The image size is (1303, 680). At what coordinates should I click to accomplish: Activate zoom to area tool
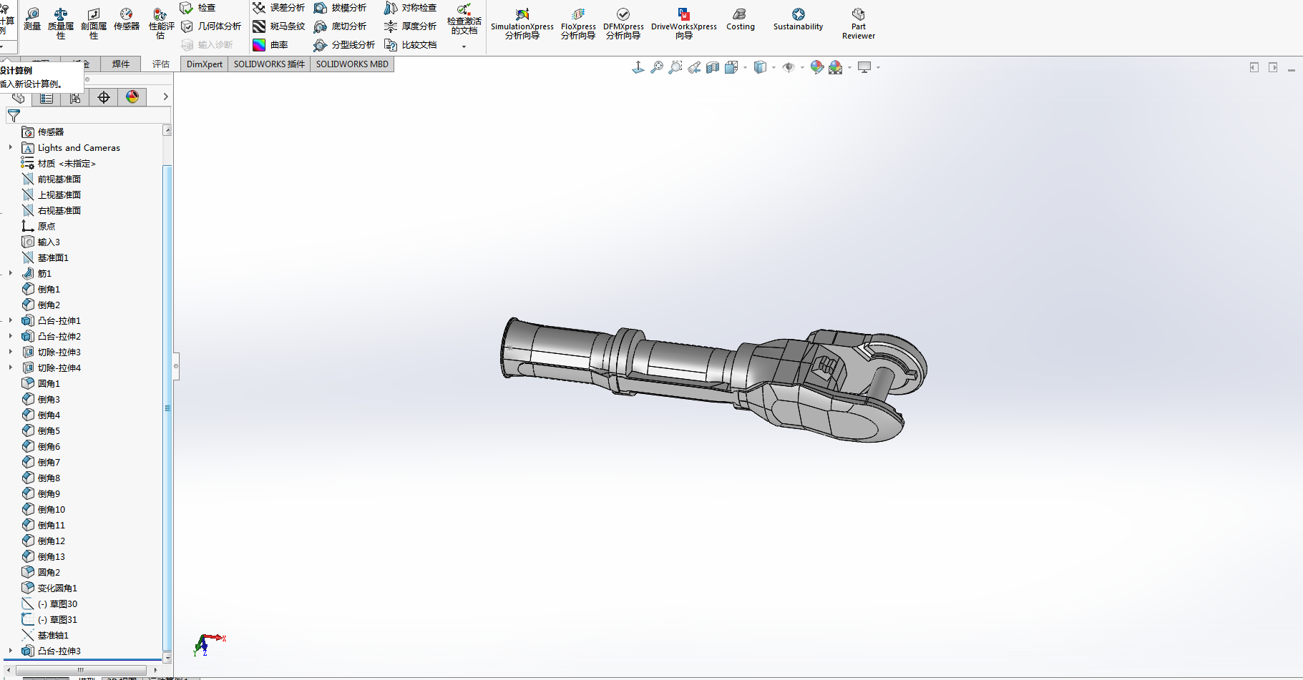coord(675,67)
